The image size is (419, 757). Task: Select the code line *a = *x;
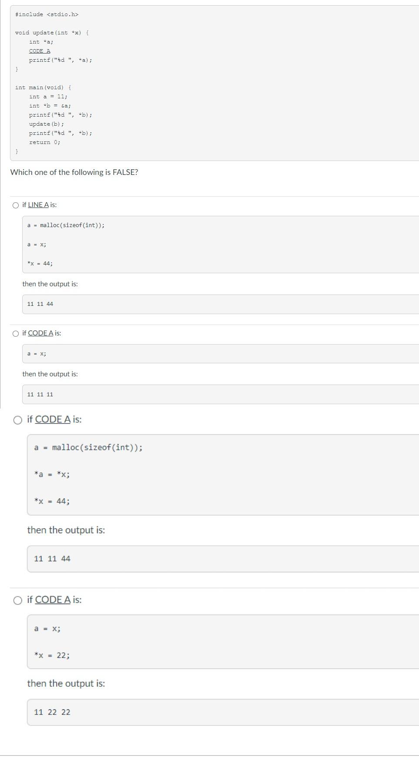51,474
